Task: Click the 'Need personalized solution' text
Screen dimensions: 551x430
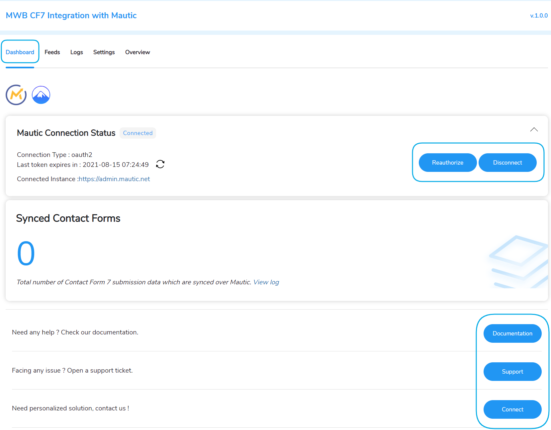Action: (70, 408)
